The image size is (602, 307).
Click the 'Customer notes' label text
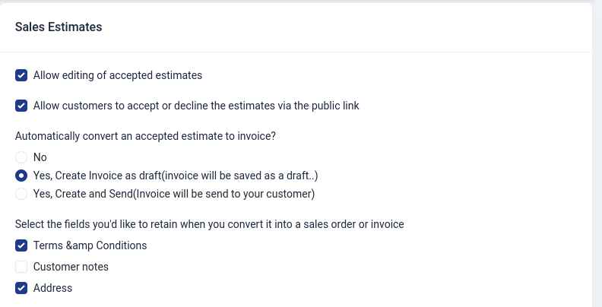tap(71, 267)
